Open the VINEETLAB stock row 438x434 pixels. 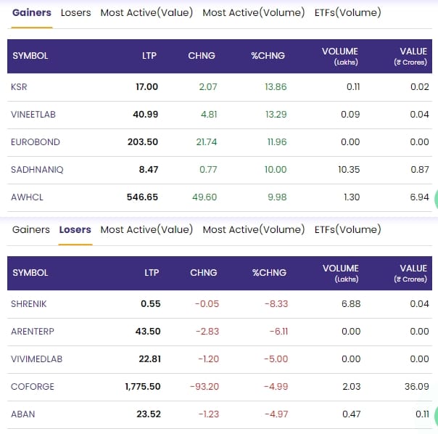coord(33,115)
